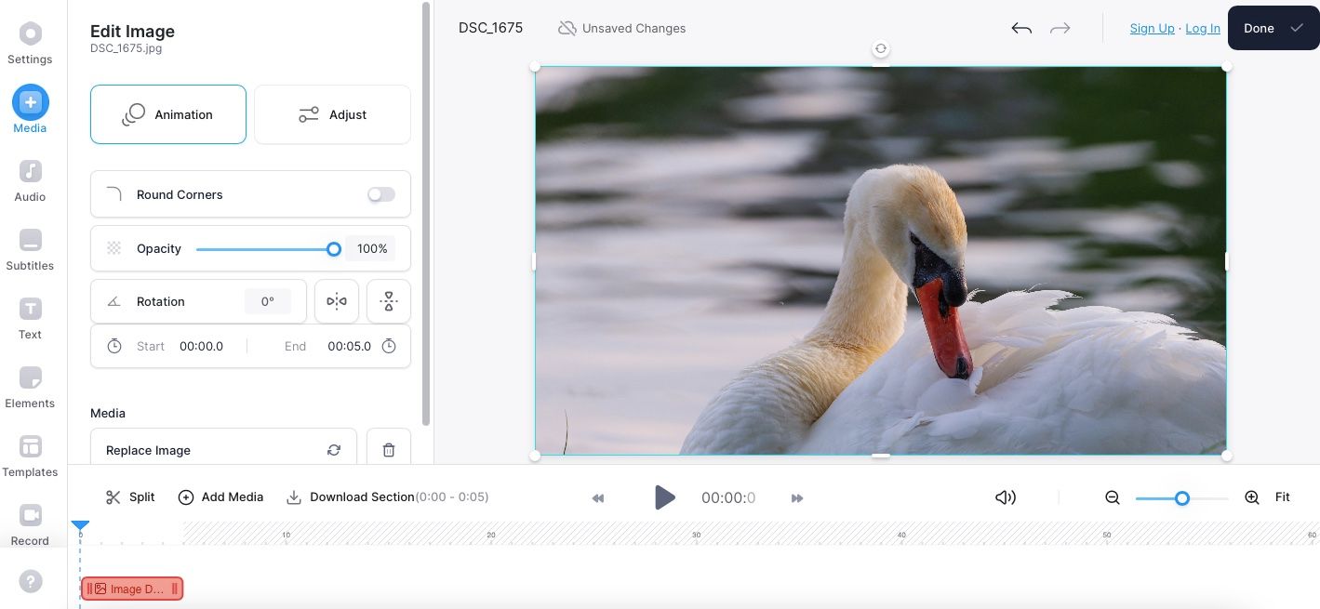Flip the image horizontally

coord(337,300)
